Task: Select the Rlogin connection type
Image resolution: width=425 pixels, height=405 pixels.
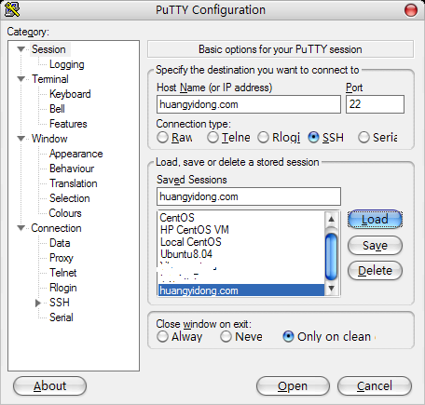Action: click(x=263, y=137)
